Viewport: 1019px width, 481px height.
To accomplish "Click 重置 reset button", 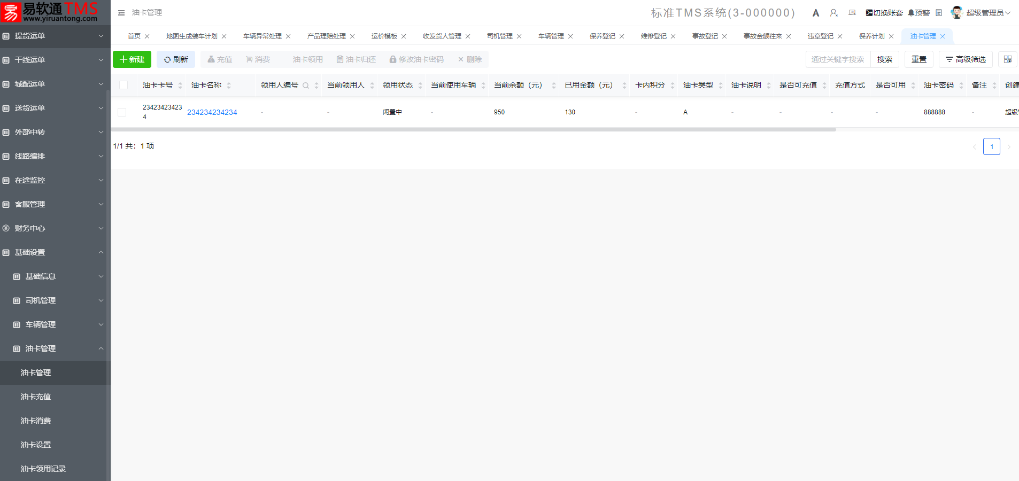I will pos(919,59).
